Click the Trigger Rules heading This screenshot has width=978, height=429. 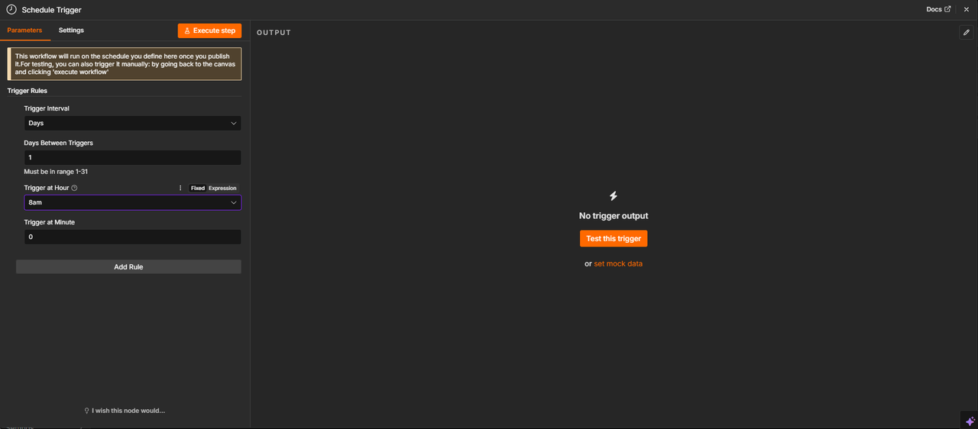coord(28,91)
